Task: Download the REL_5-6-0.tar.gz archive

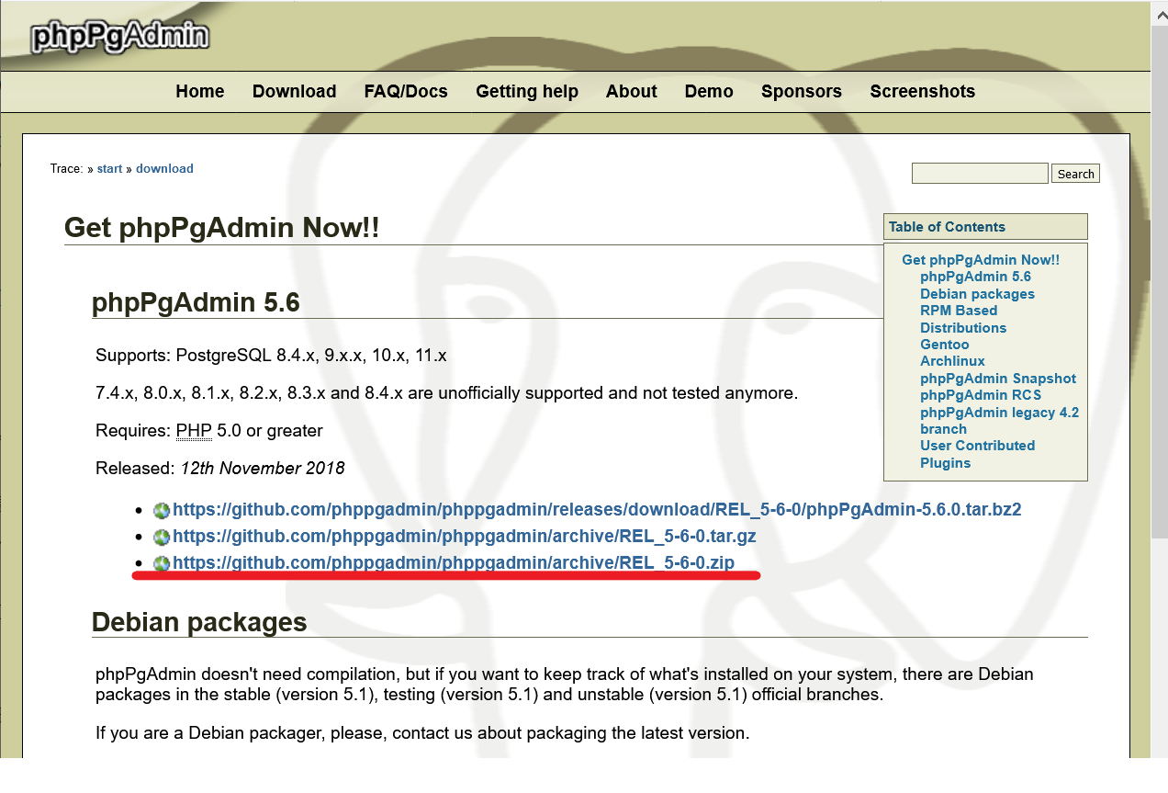Action: pos(465,536)
